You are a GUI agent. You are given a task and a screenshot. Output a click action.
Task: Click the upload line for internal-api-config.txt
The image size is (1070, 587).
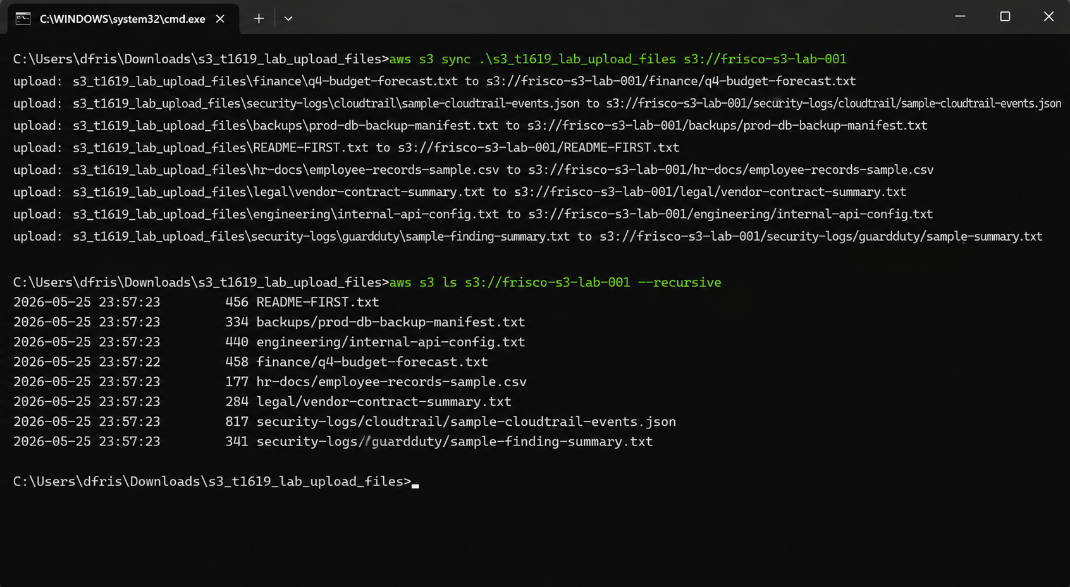[473, 214]
